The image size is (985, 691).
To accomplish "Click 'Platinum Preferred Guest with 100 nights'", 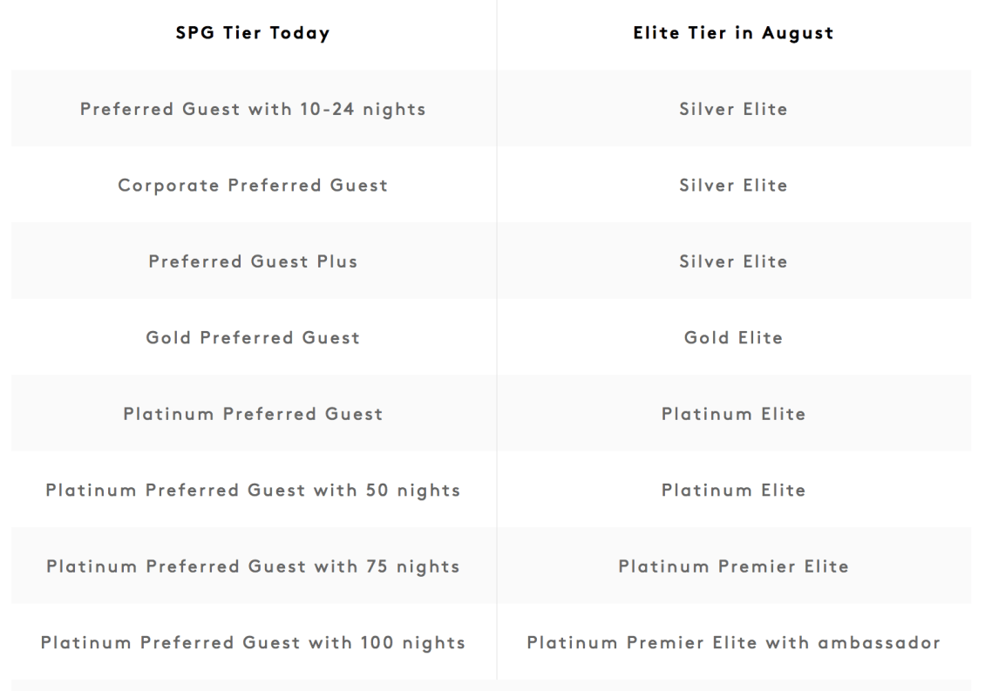I will pos(253,642).
